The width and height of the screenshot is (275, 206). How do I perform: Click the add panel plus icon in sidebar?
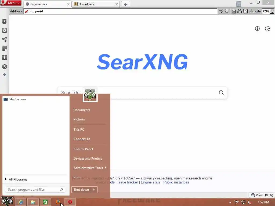click(x=5, y=75)
